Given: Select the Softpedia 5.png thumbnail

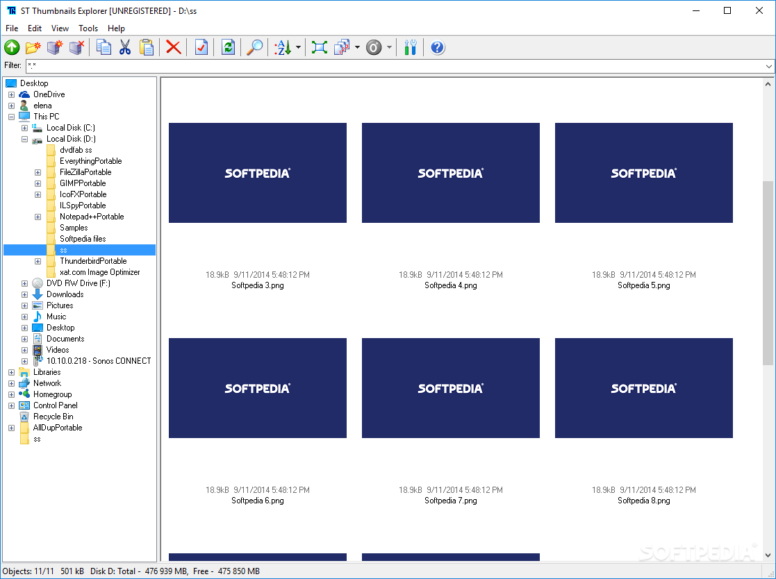Looking at the screenshot, I should coord(643,173).
